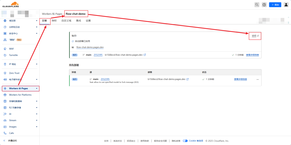Open the 隐私政策 footer link
This screenshot has height=145, width=291.
click(176, 141)
